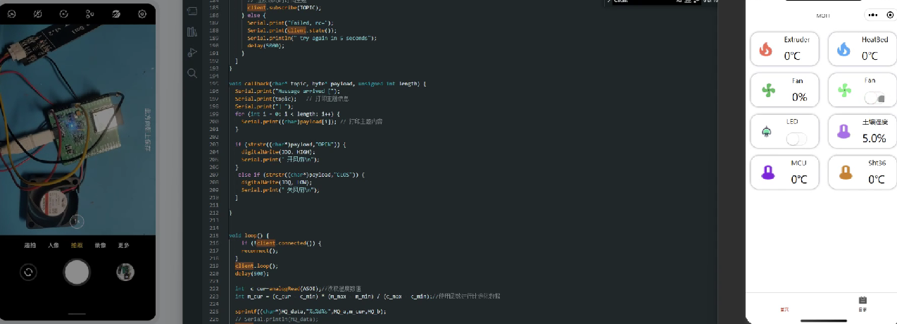Image resolution: width=897 pixels, height=324 pixels.
Task: Tap the fourth icon in camera top bar
Action: [x=89, y=13]
